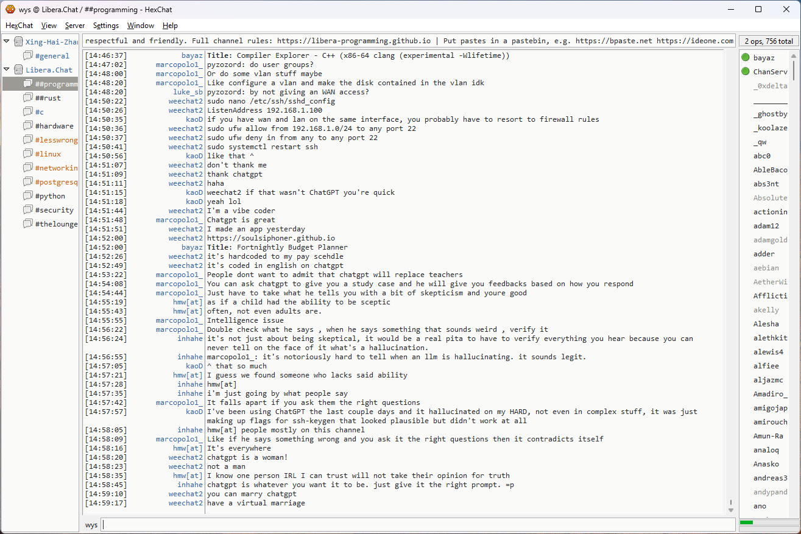Click the HexChat logo in title bar

click(10, 9)
